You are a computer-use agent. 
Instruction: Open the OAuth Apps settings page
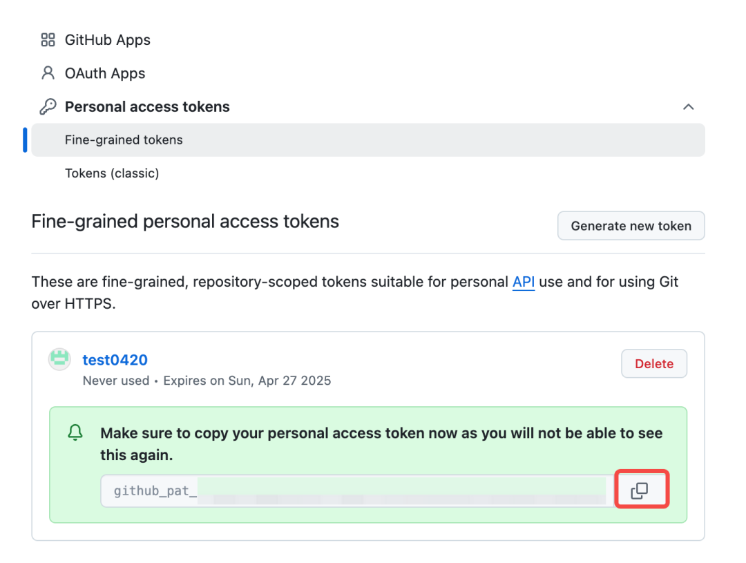click(x=105, y=73)
